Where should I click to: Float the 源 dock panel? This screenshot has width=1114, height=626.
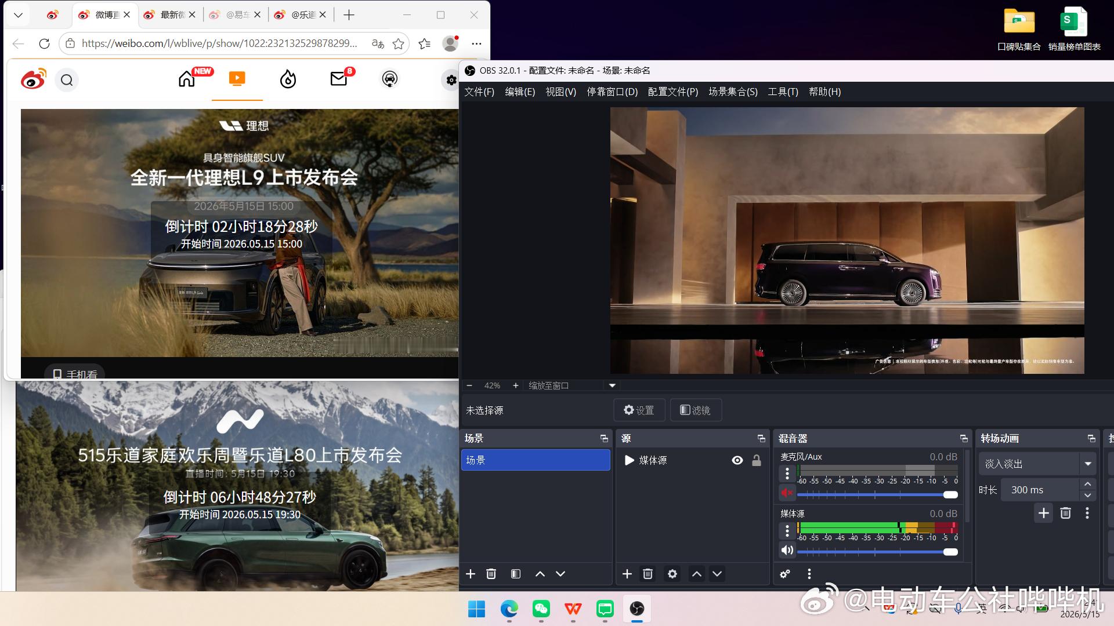click(761, 439)
